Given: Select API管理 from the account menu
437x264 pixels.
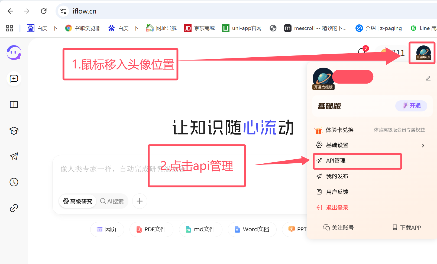Looking at the screenshot, I should (x=336, y=160).
